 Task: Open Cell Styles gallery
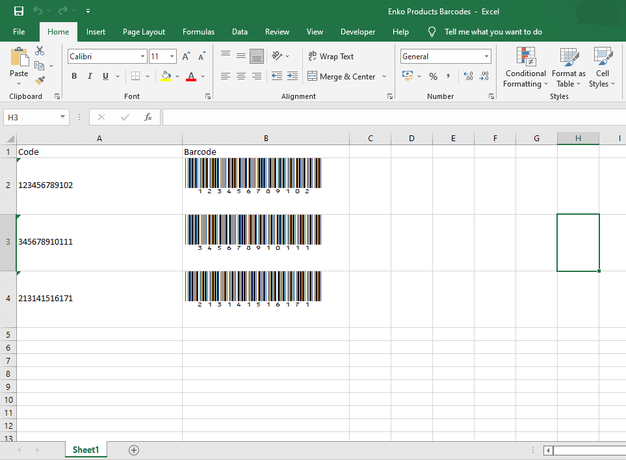pyautogui.click(x=602, y=67)
